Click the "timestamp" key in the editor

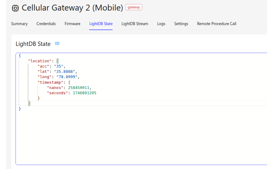[x=50, y=82]
